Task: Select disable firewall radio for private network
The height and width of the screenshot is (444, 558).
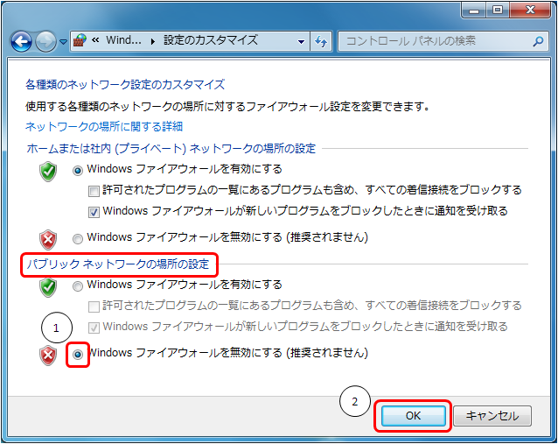Action: (x=78, y=238)
